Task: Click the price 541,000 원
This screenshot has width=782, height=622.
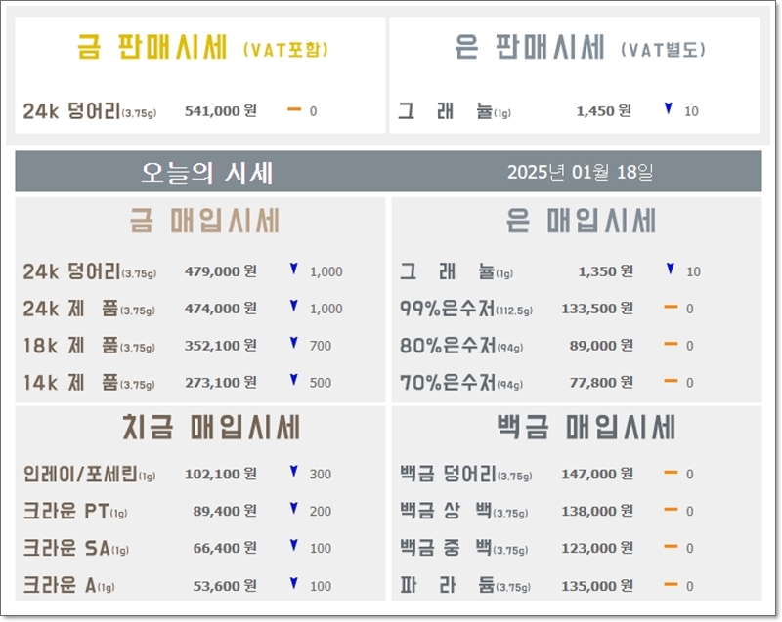Action: tap(221, 110)
